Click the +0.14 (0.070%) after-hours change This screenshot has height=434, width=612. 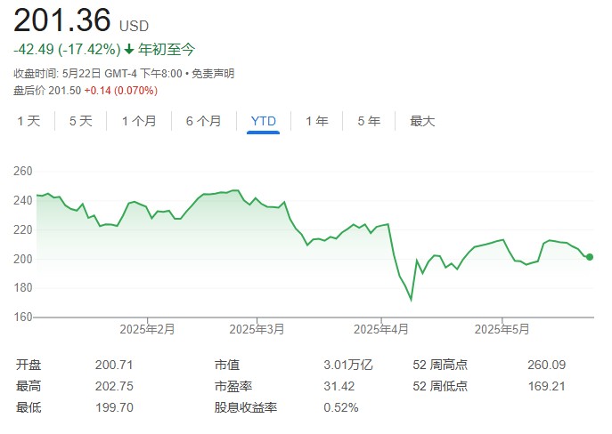click(x=121, y=91)
